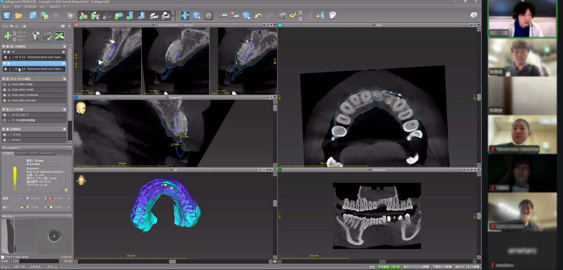Toggle visibility of clean_takei_model
Screen dimensions: 563x270
coord(5,89)
